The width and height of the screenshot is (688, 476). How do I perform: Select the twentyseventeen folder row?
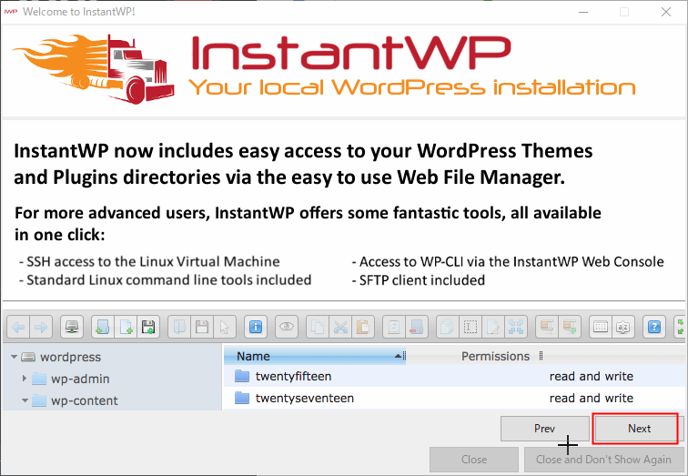click(x=455, y=399)
